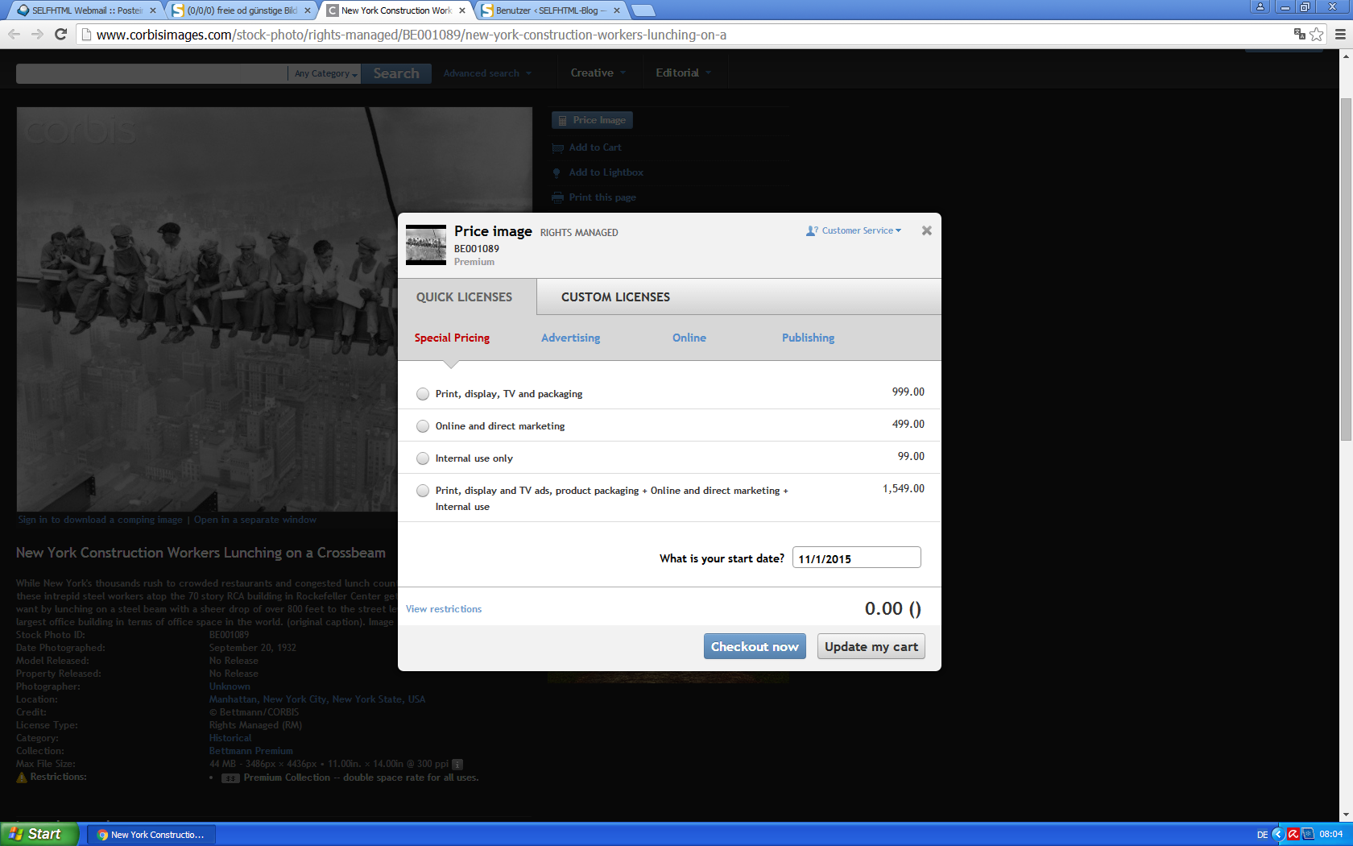Switch to SELFHTML Webmail browser tab
This screenshot has height=846, width=1353.
pos(86,10)
